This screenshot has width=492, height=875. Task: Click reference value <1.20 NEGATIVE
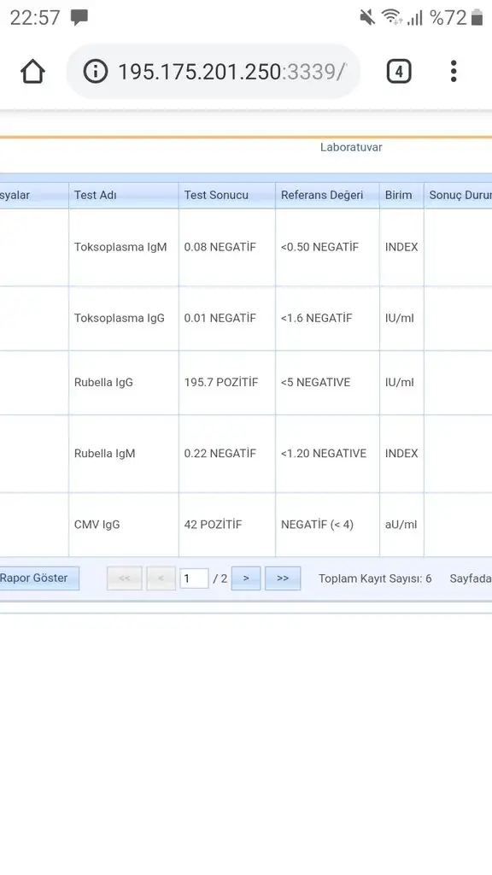[324, 453]
